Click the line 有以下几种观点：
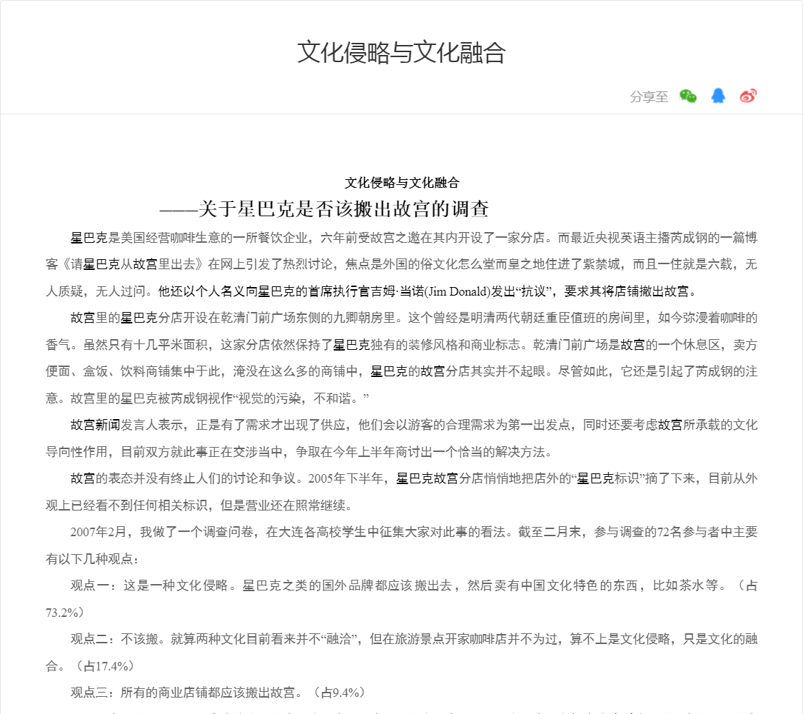The width and height of the screenshot is (803, 714). point(93,559)
